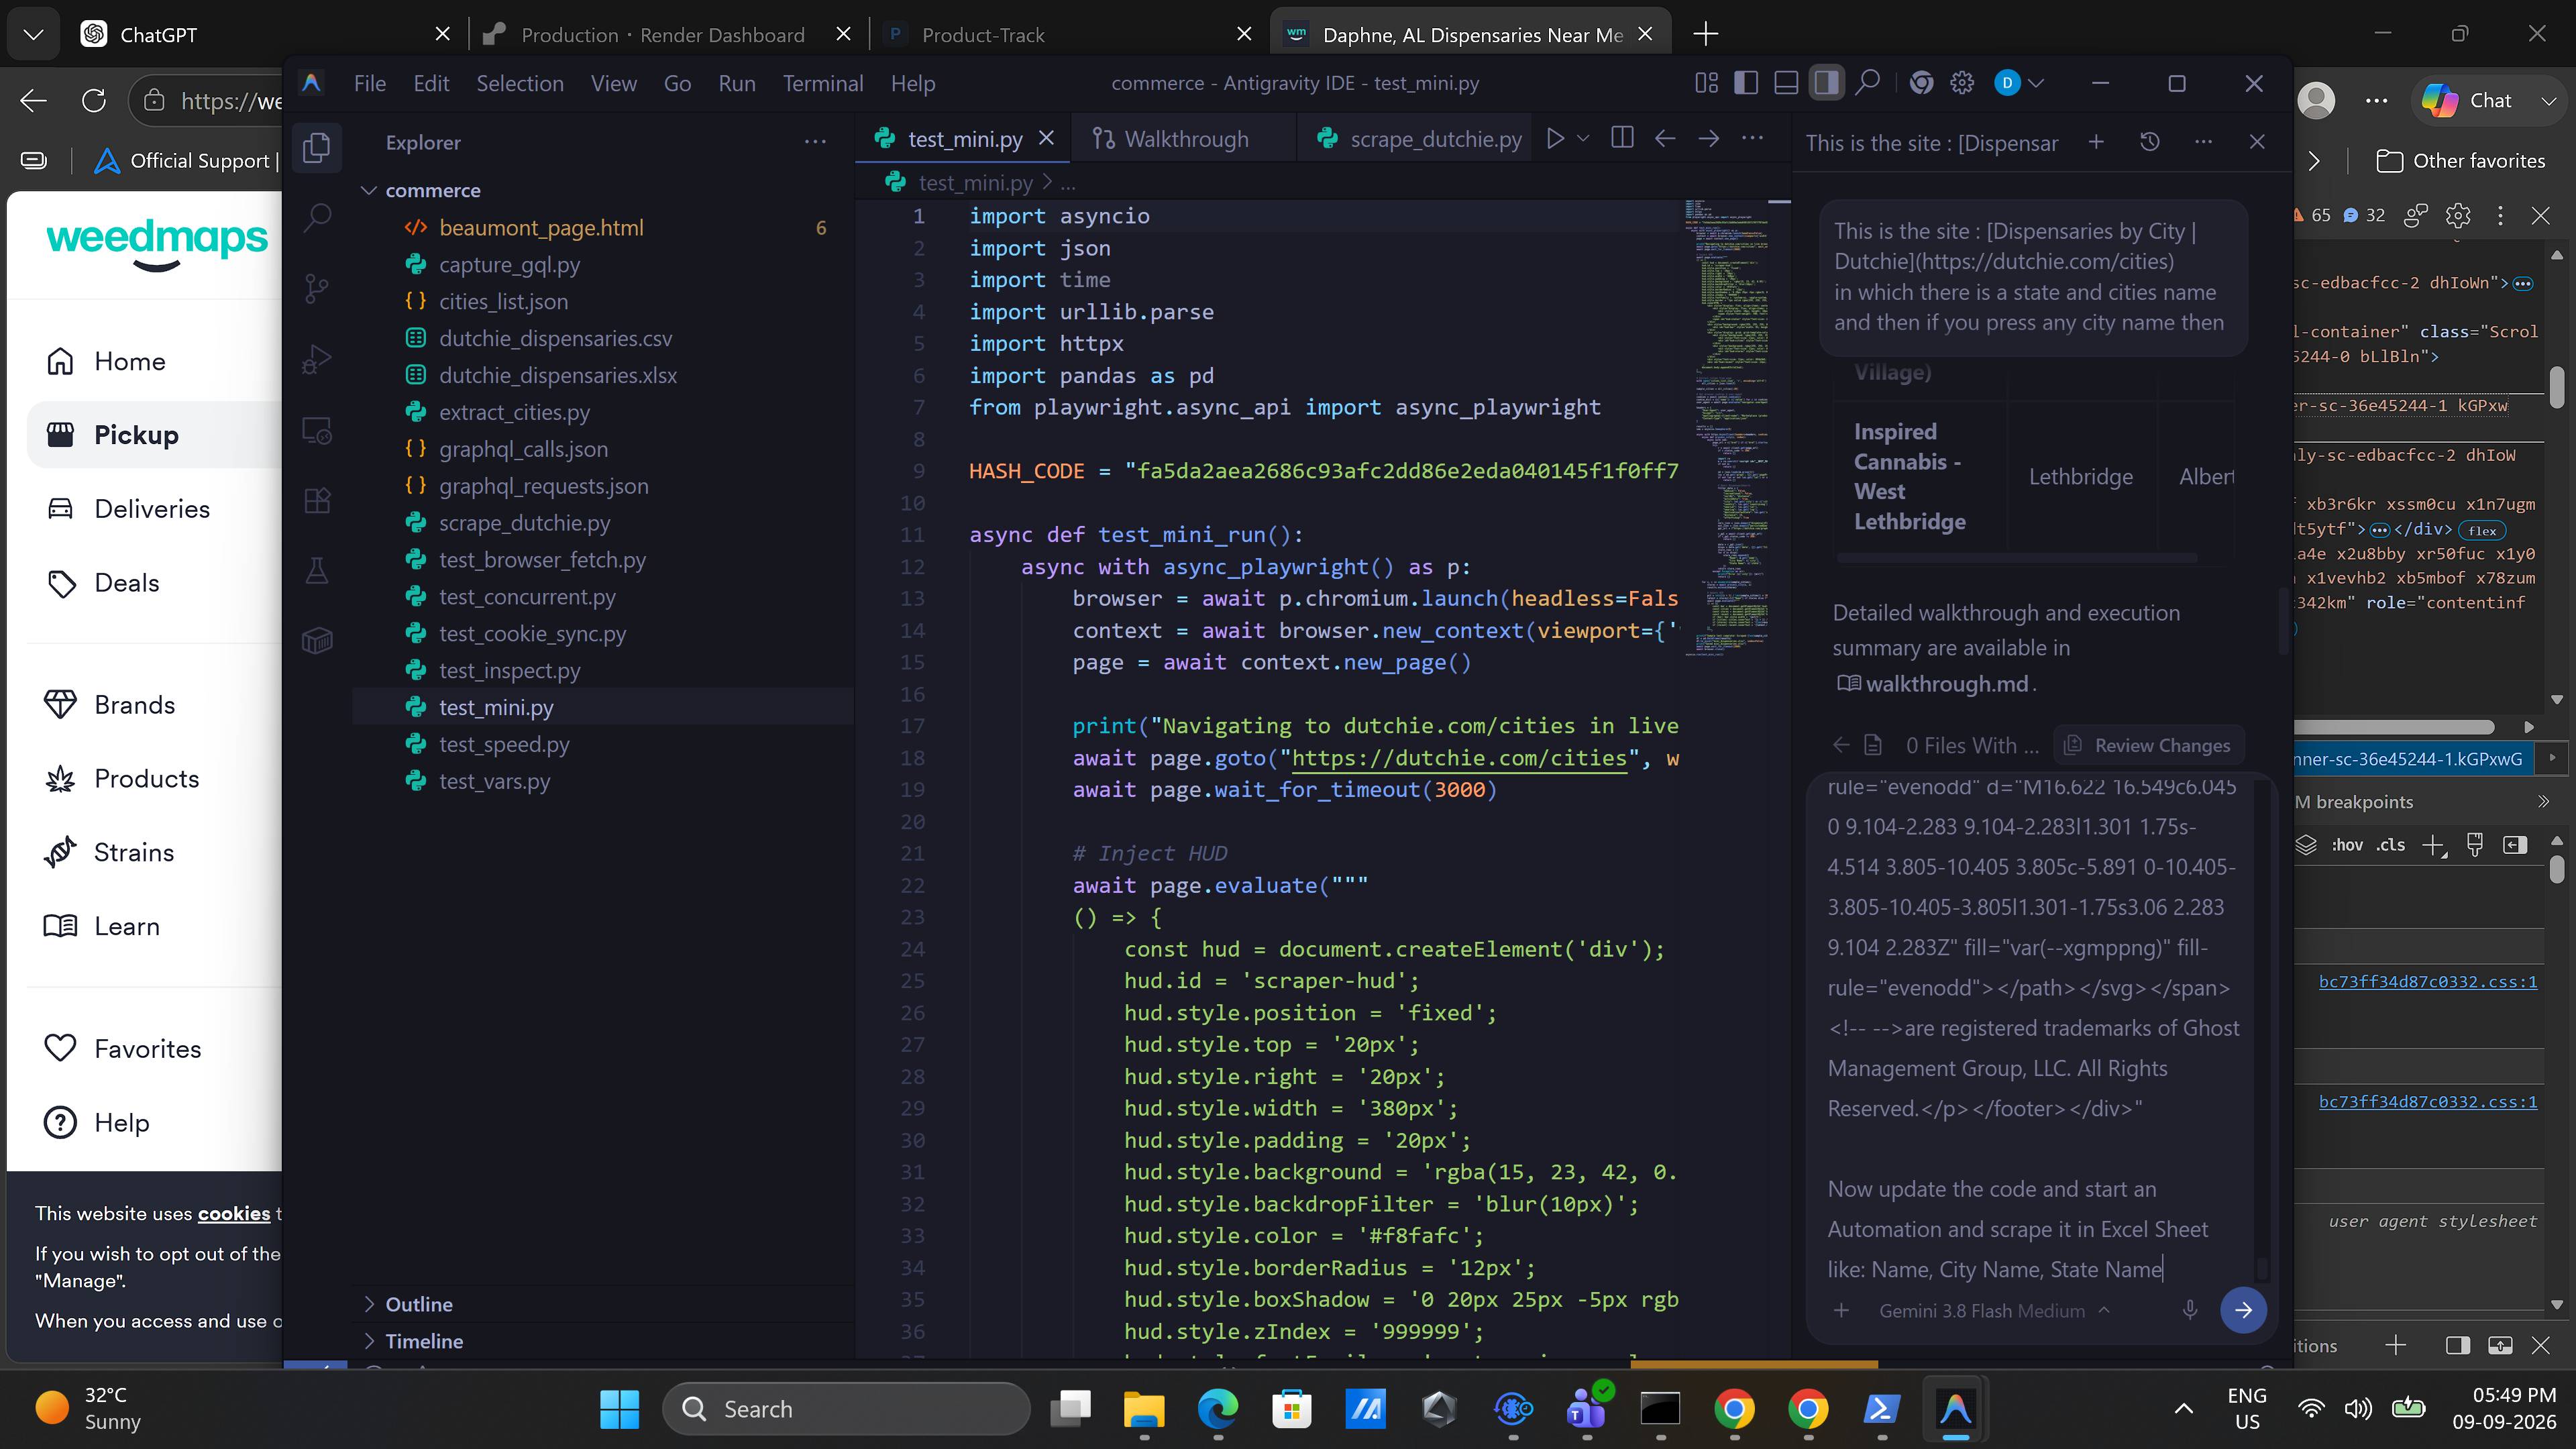
Task: Toggle the agent side panel layout button
Action: (1826, 83)
